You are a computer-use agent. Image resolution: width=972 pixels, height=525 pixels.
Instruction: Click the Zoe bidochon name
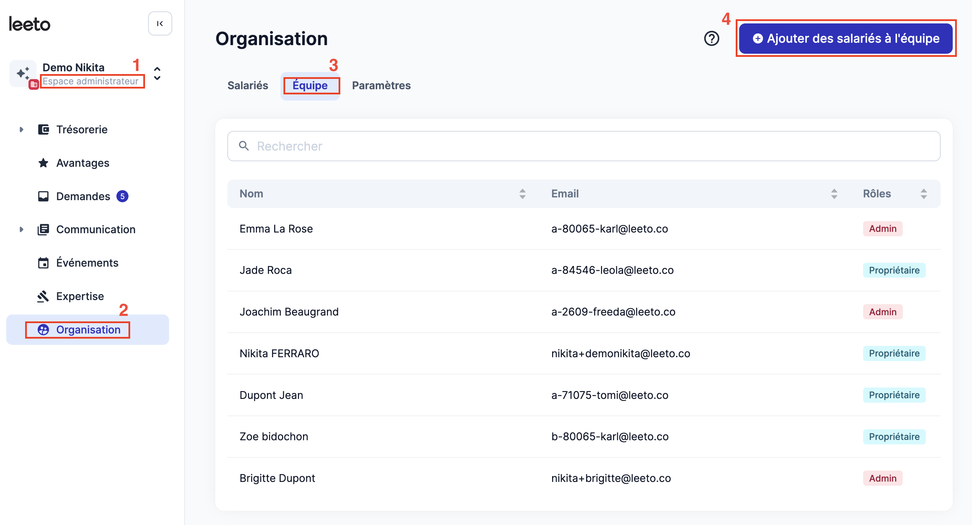click(x=274, y=437)
